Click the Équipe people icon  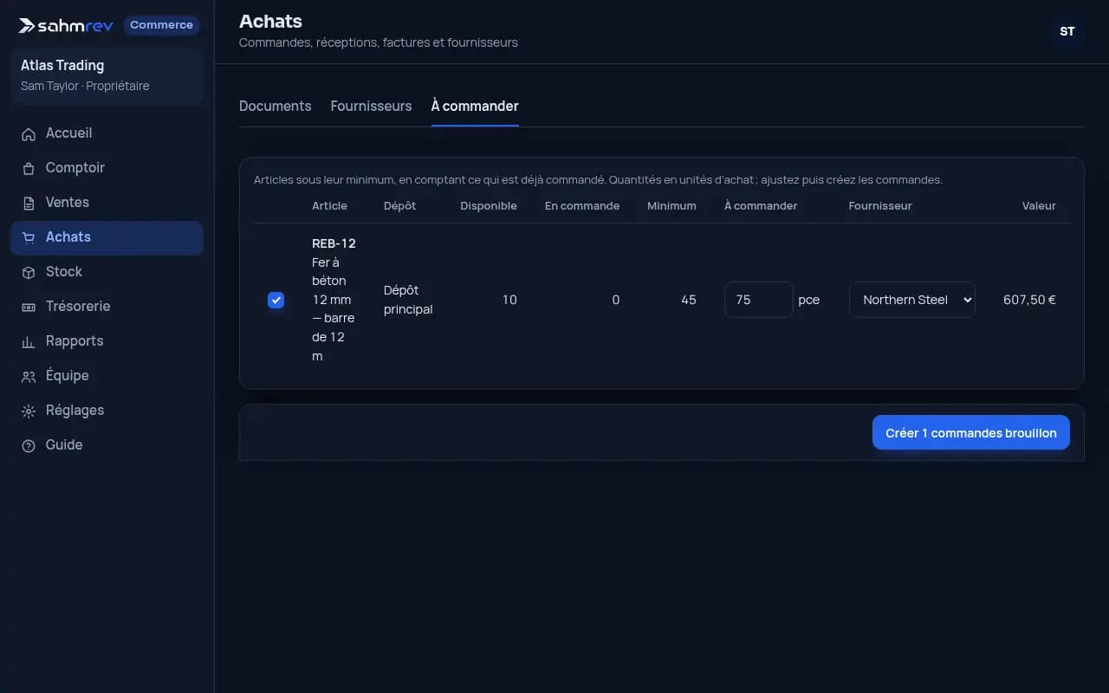point(29,376)
